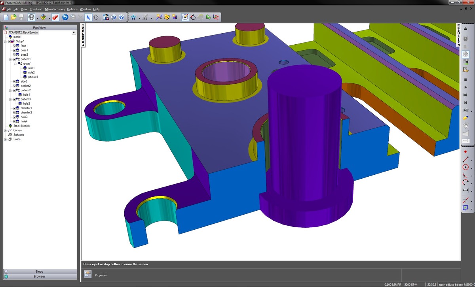This screenshot has width=475, height=287.
Task: Open the File menu
Action: pos(9,9)
